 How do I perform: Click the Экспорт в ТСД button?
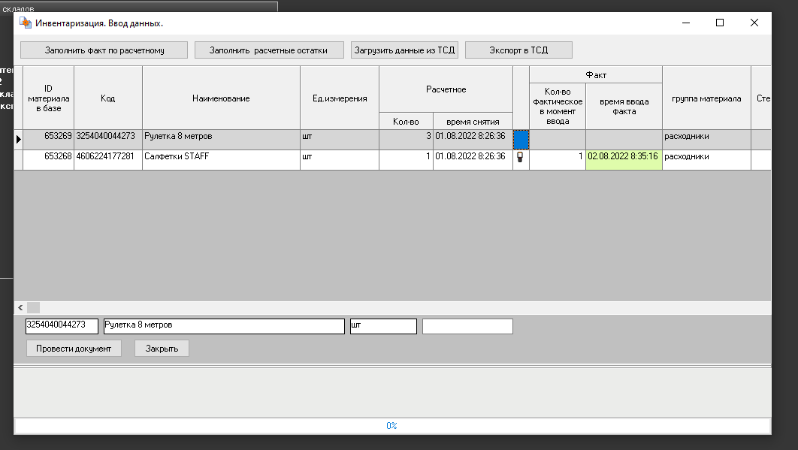[518, 50]
